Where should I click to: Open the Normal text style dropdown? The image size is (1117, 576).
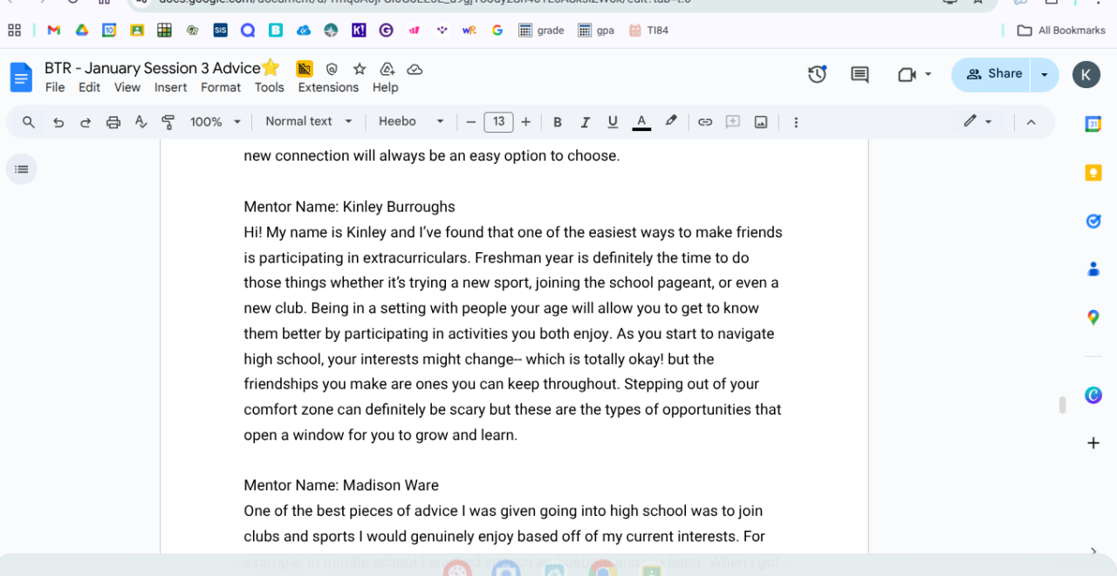pos(309,122)
